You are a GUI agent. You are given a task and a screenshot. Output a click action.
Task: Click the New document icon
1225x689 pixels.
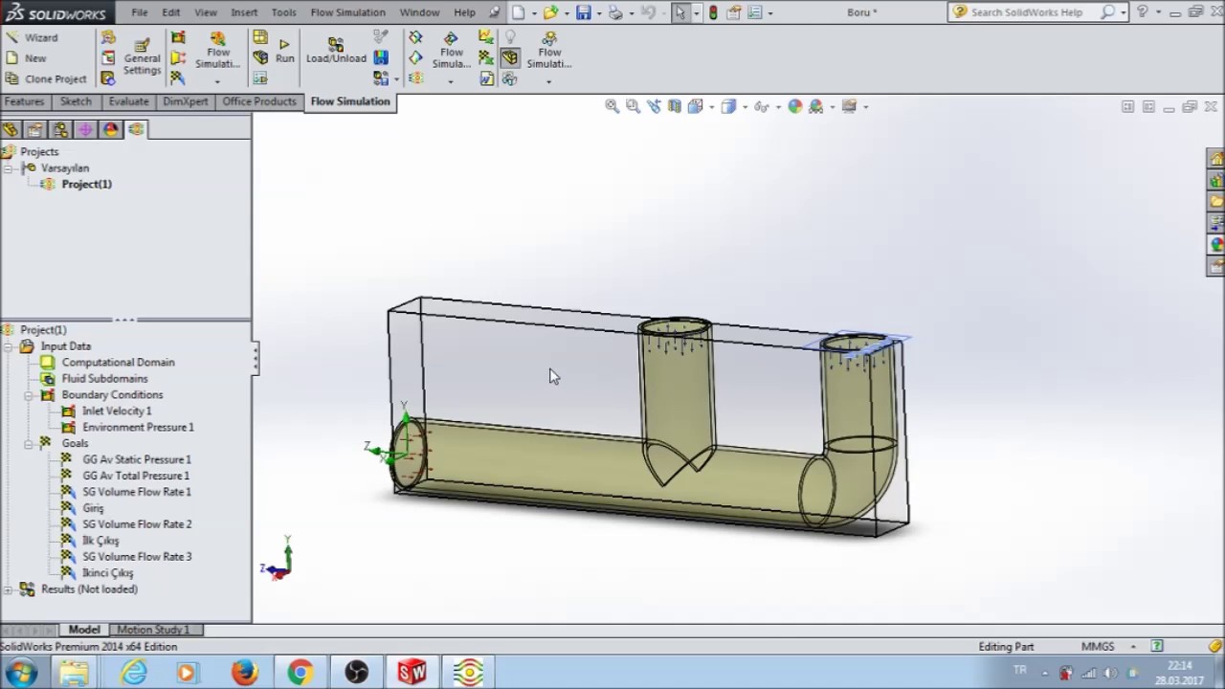pos(518,12)
